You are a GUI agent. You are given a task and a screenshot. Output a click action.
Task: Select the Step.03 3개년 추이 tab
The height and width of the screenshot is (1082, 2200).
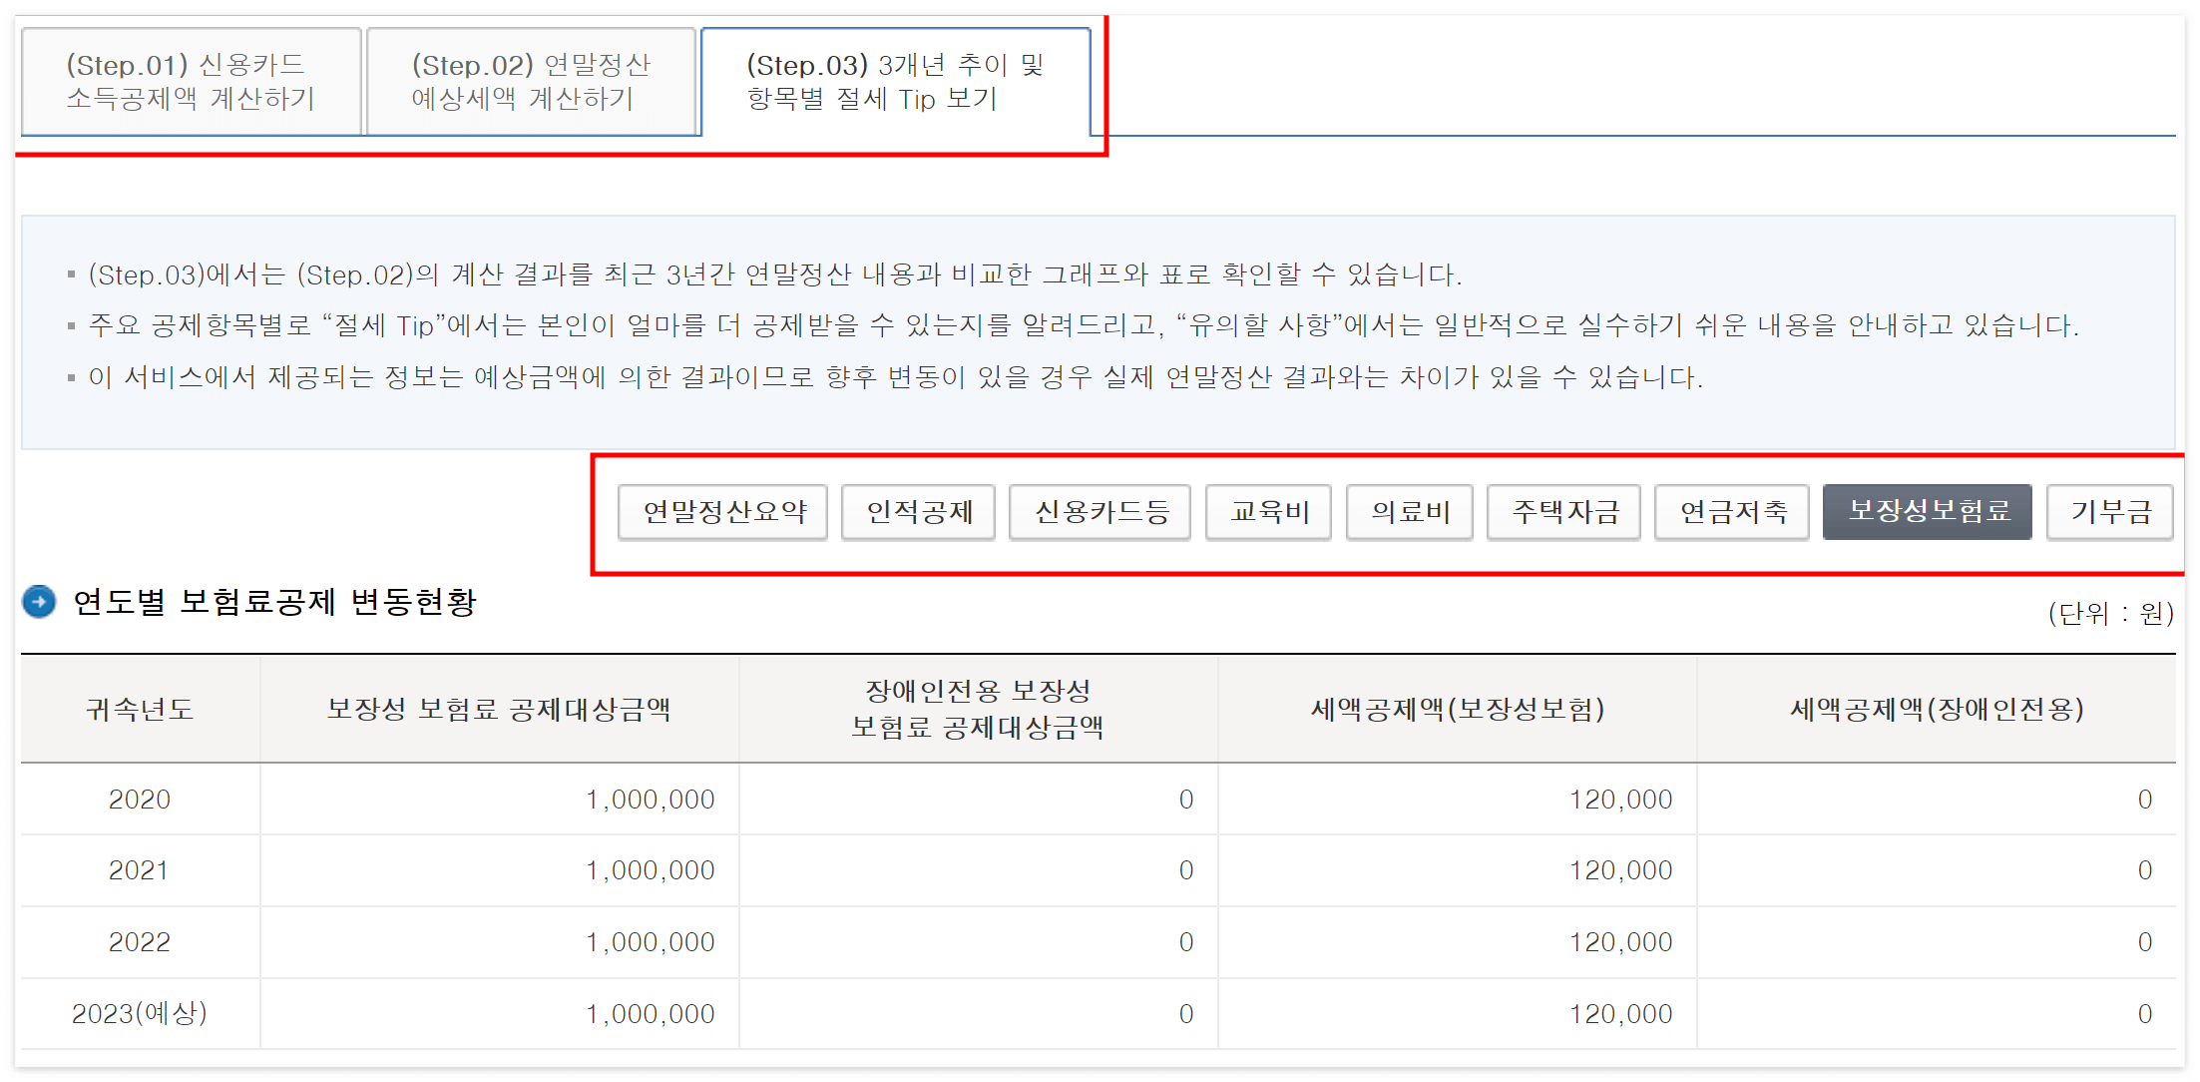tap(895, 82)
